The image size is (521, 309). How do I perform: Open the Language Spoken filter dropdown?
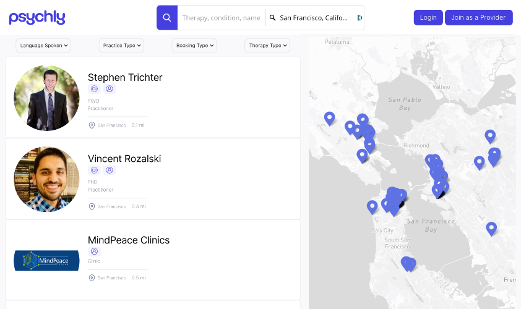pos(43,46)
